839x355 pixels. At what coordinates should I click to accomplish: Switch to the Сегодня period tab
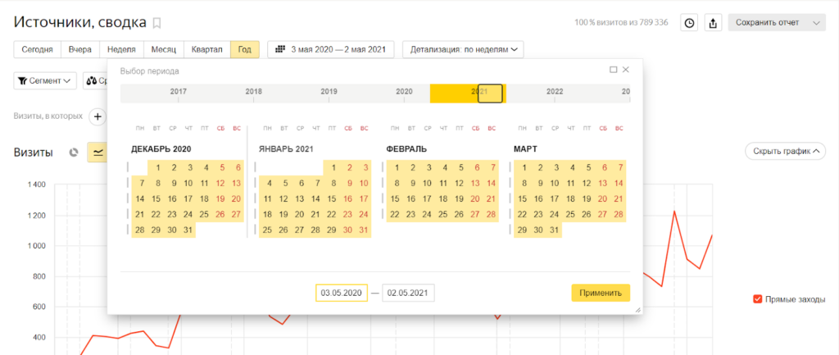pyautogui.click(x=35, y=49)
